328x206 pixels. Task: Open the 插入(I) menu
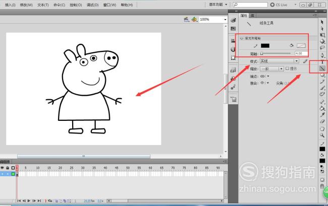[x=10, y=5]
